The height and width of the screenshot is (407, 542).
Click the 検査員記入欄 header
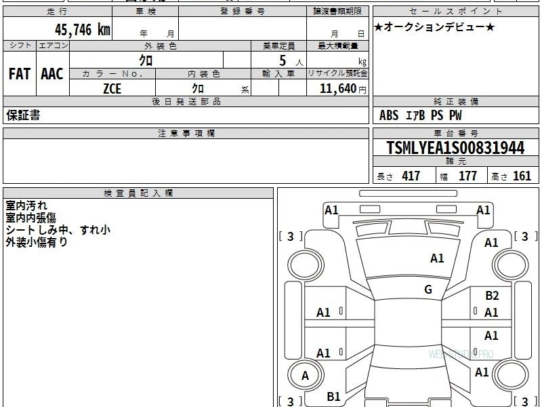pyautogui.click(x=138, y=193)
